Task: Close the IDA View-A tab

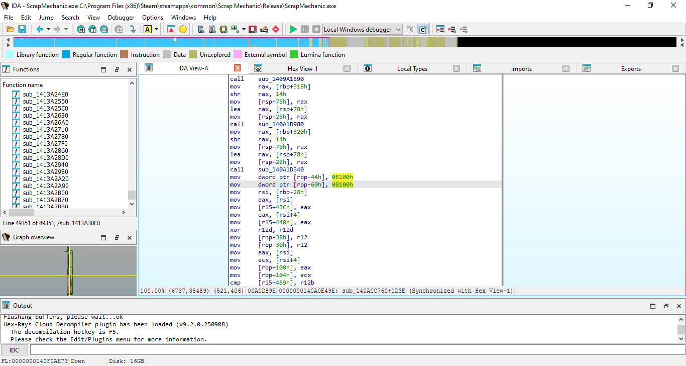Action: [238, 68]
